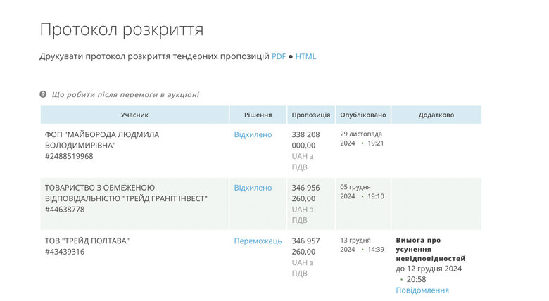The height and width of the screenshot is (301, 549).
Task: Open the PDF version of the protocol
Action: 279,56
